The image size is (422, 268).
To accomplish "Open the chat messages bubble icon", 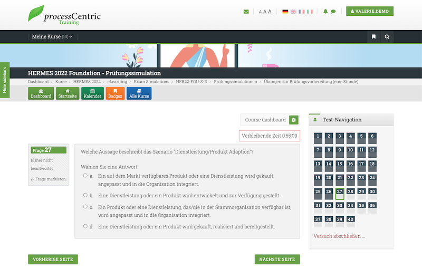I will pos(333,11).
